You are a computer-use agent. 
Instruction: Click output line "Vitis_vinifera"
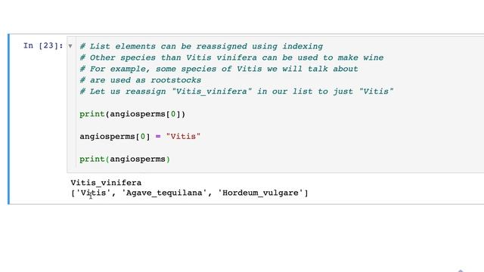pos(106,183)
